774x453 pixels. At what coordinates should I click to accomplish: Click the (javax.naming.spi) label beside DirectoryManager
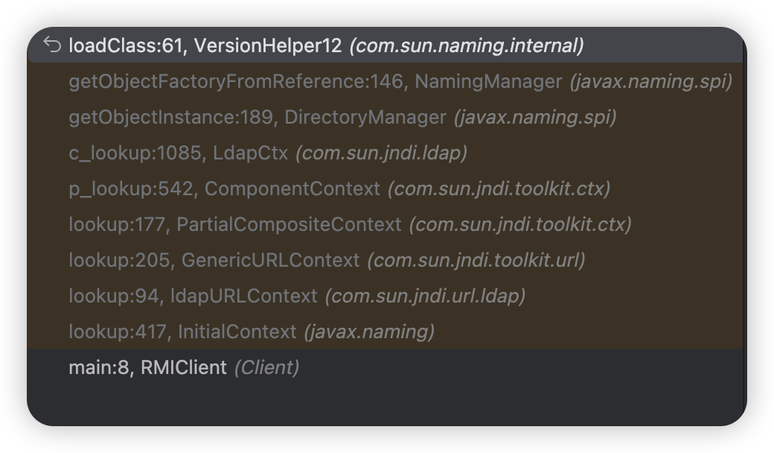tap(535, 117)
